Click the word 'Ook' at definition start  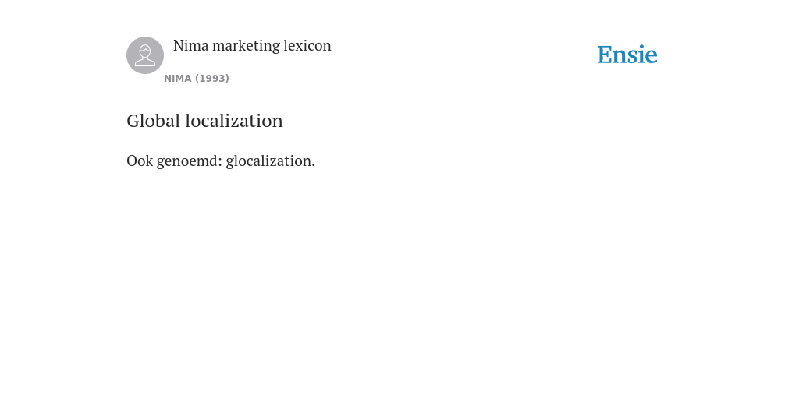coord(140,161)
